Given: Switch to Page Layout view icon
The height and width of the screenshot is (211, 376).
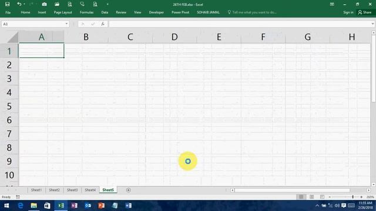Looking at the screenshot, I should [311, 197].
